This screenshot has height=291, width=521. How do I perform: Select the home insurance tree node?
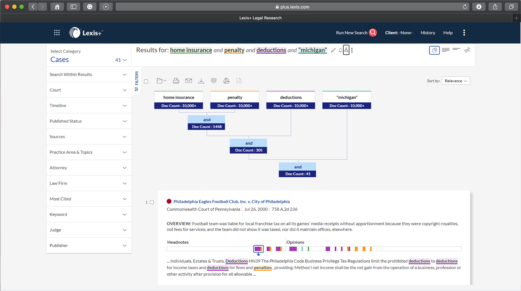point(178,100)
